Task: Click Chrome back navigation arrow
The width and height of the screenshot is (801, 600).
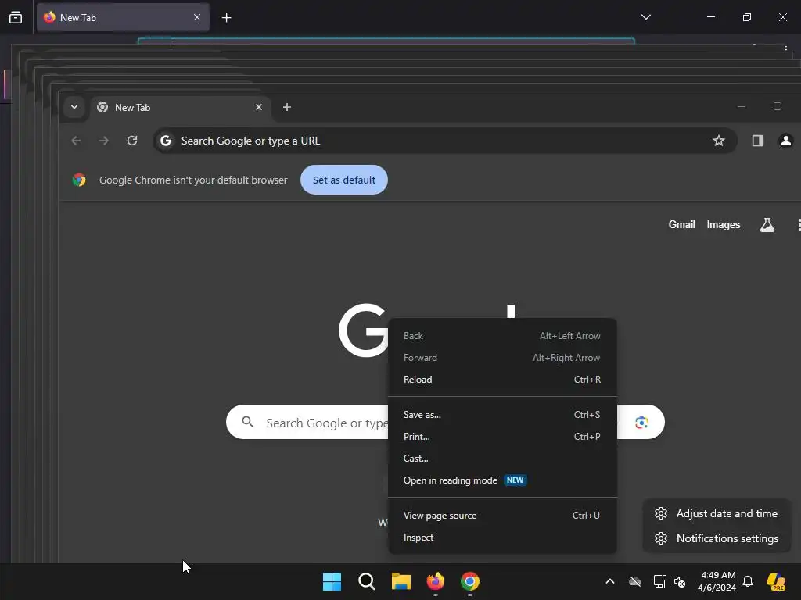Action: pyautogui.click(x=76, y=141)
